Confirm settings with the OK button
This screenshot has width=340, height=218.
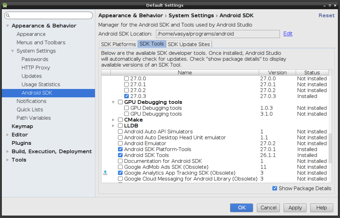pos(242,208)
